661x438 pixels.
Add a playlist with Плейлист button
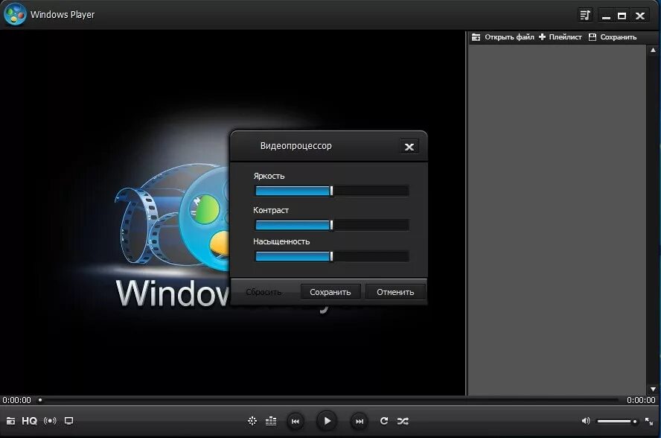561,37
